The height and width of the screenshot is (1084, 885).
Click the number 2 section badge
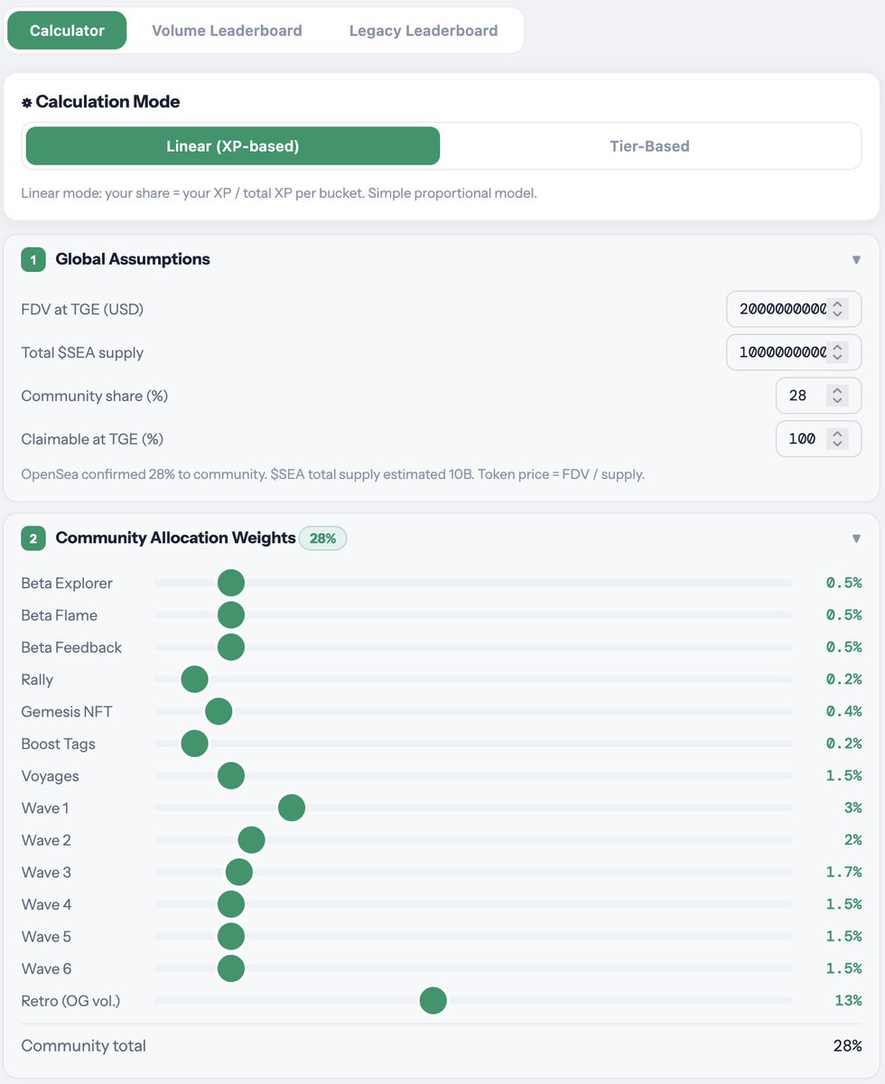[33, 538]
